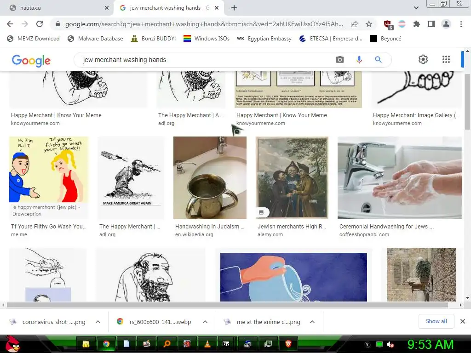Click the 'Ceremonial Handwashing for Jews' title
The height and width of the screenshot is (353, 471).
click(386, 226)
